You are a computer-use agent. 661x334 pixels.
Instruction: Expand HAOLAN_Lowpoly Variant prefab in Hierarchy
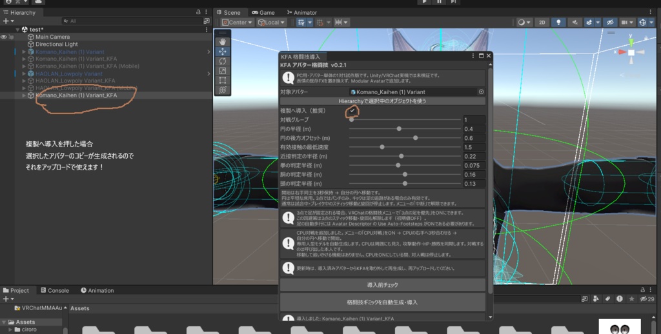[x=24, y=74]
